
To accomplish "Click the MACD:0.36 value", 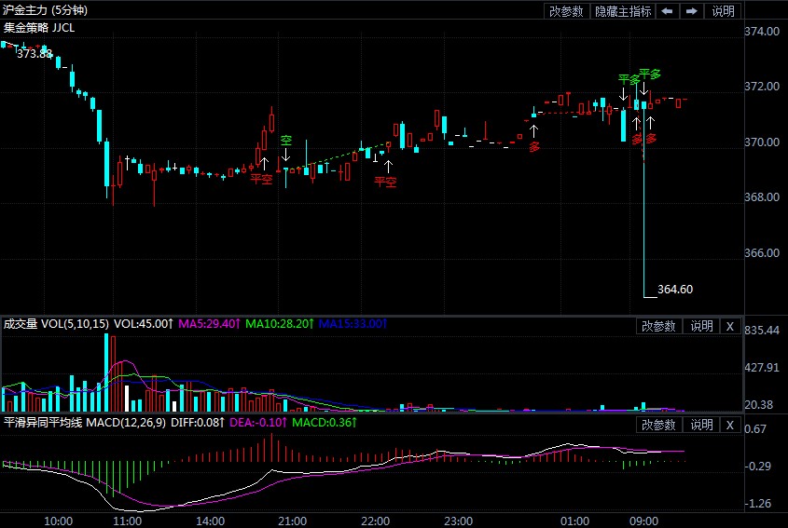I will (325, 423).
